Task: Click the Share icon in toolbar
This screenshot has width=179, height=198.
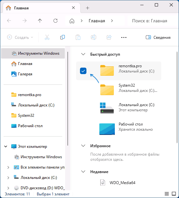Action: click(x=109, y=38)
